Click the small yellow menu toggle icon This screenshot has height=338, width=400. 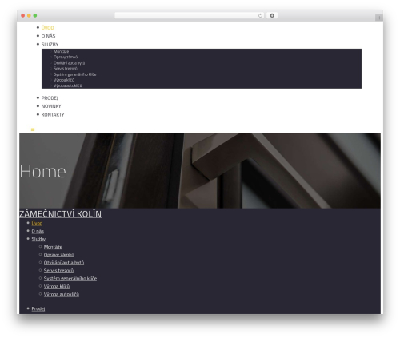pyautogui.click(x=33, y=129)
